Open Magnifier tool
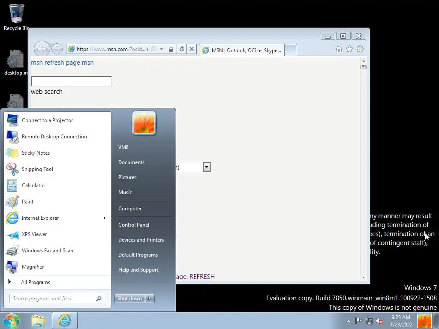This screenshot has width=439, height=329. (57, 266)
